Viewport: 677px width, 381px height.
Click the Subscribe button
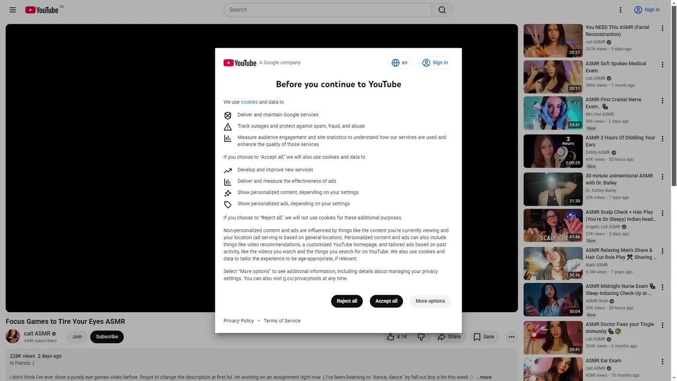coord(107,337)
